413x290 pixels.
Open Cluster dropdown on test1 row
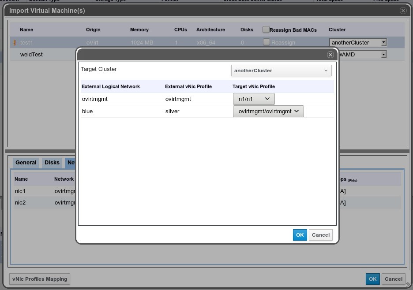383,42
